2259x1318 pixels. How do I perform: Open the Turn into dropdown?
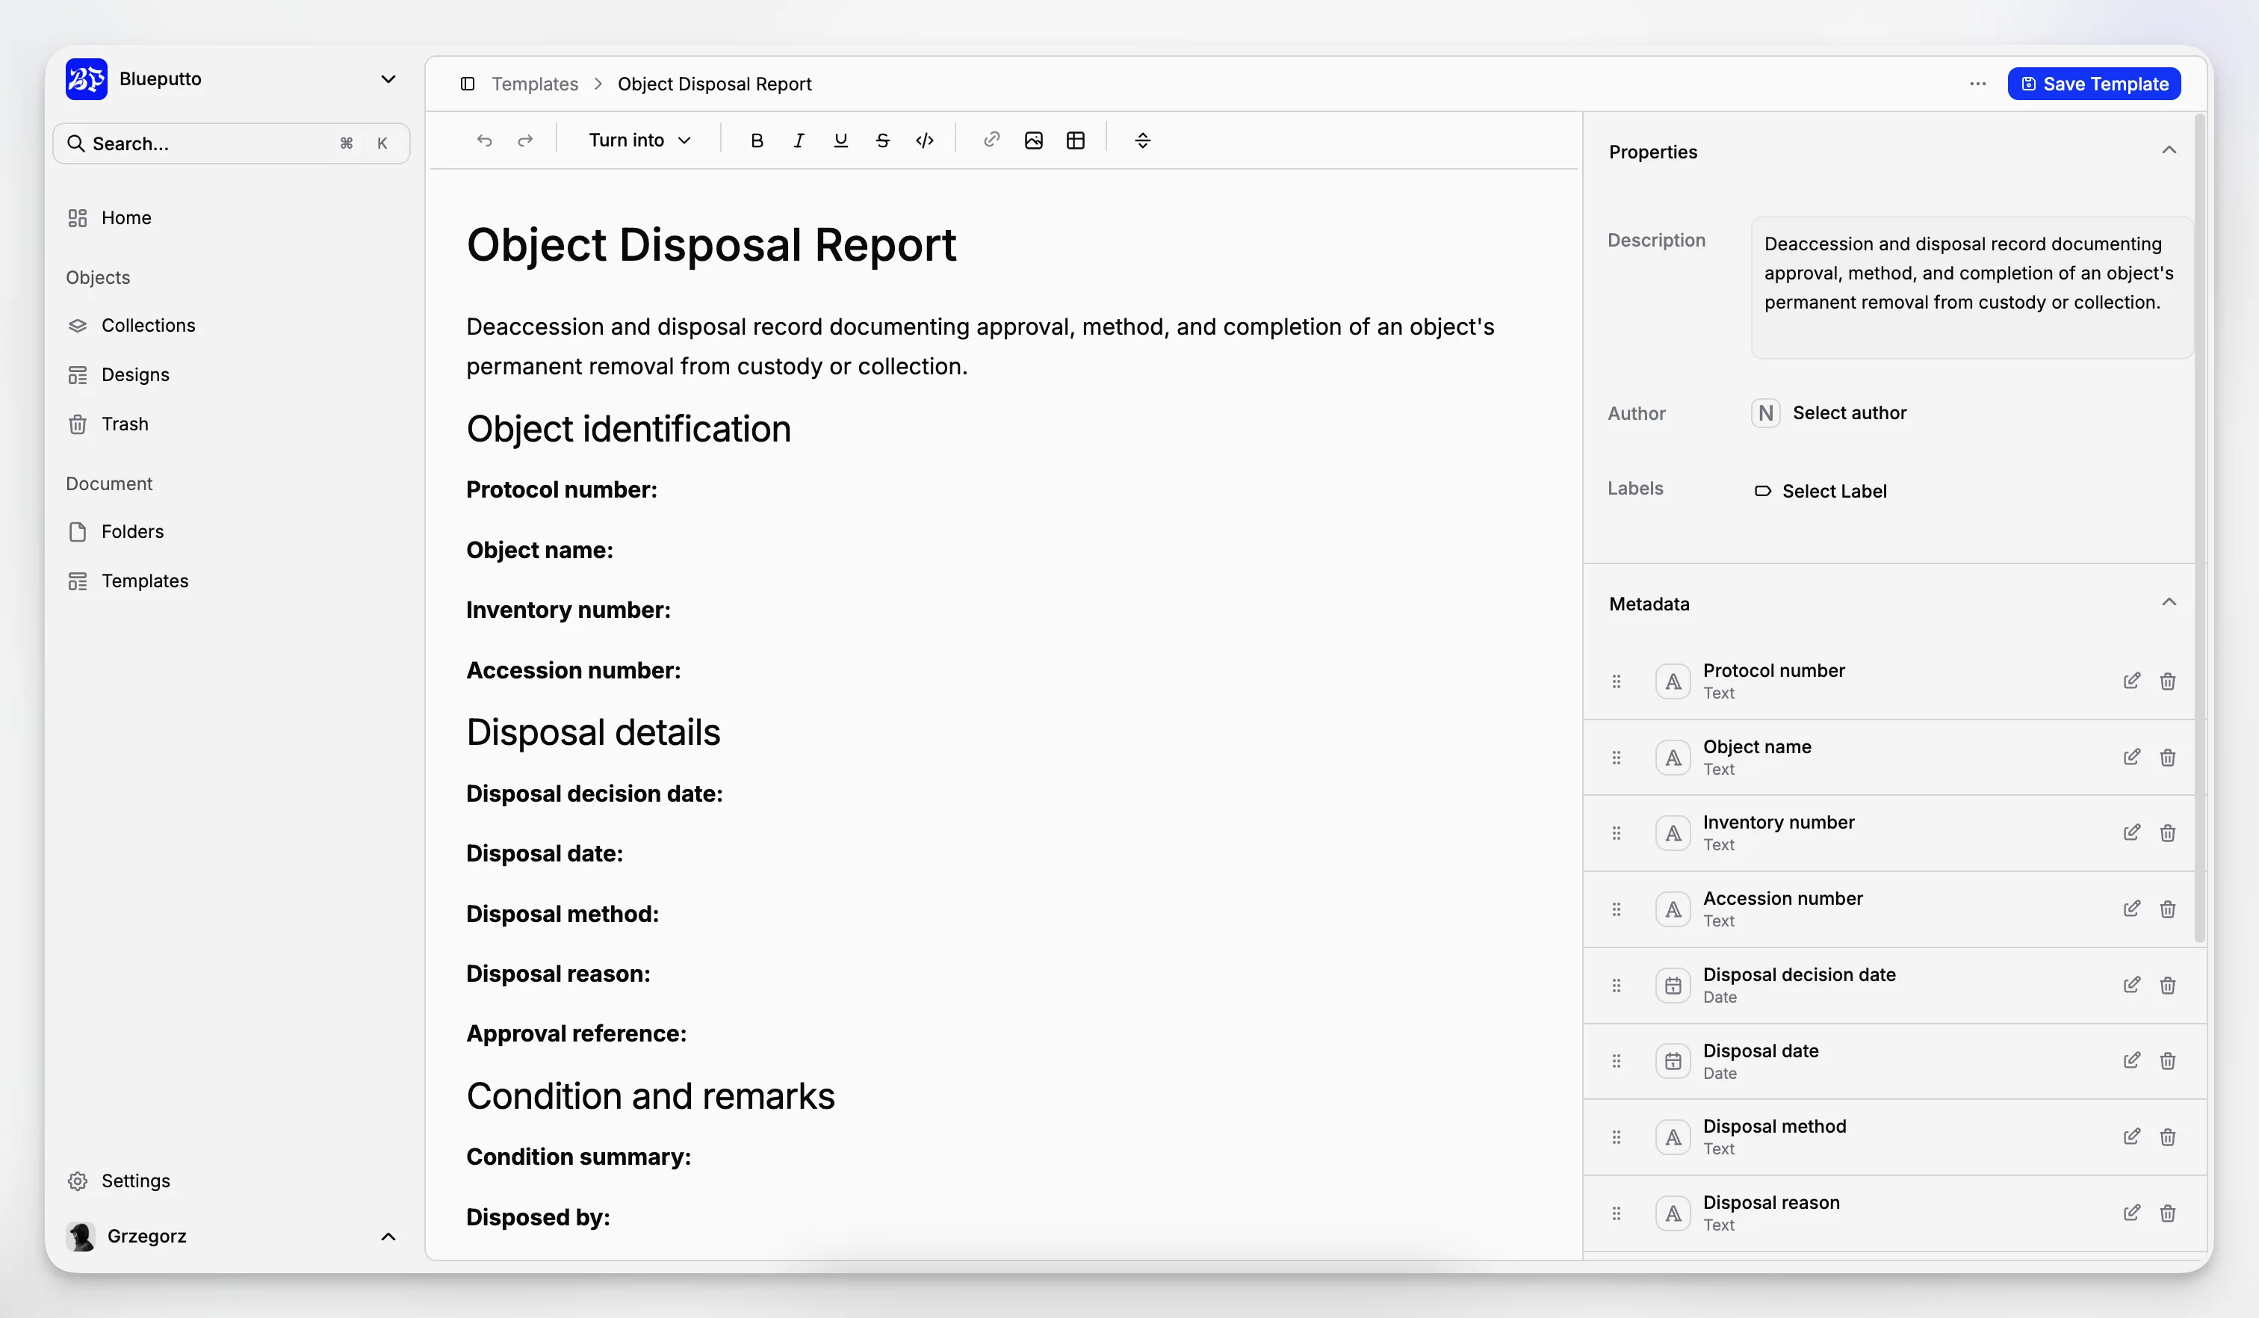tap(639, 140)
